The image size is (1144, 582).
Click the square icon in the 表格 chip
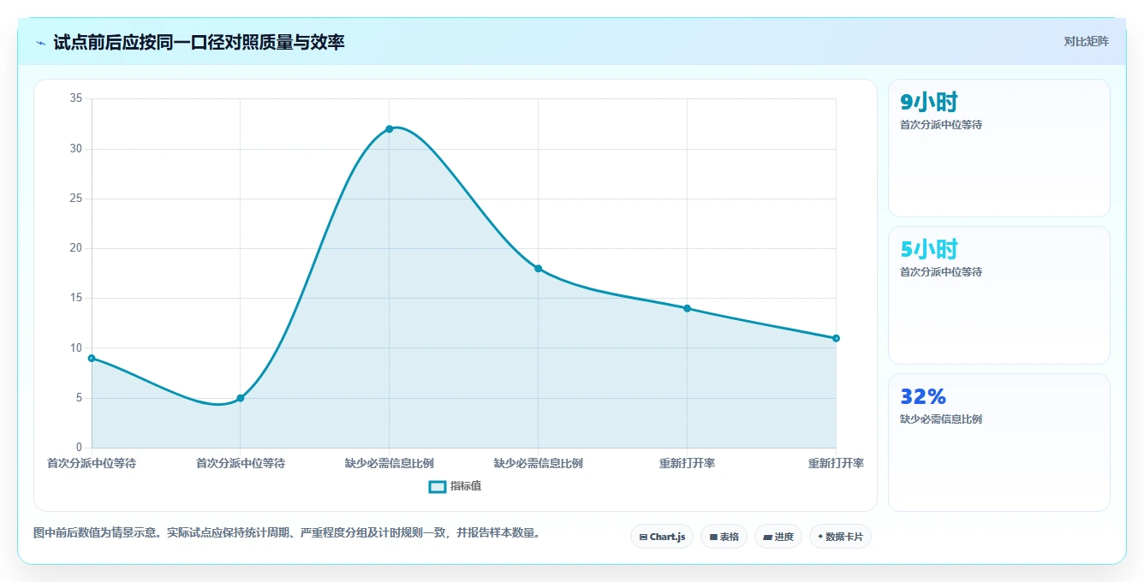point(713,537)
